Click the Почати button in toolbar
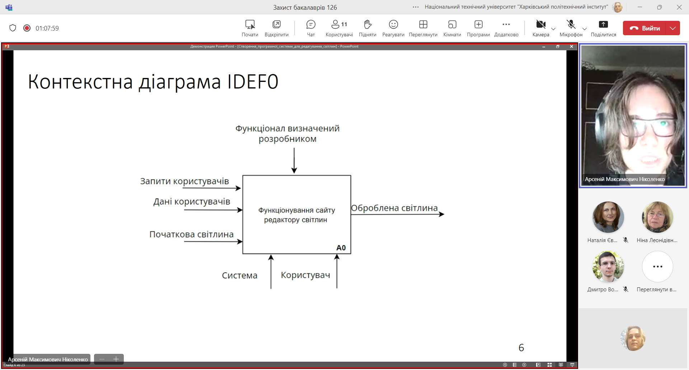The width and height of the screenshot is (689, 370). coord(250,28)
